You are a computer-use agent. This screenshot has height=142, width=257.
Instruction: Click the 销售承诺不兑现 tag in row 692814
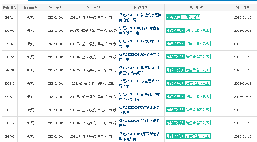(198, 123)
